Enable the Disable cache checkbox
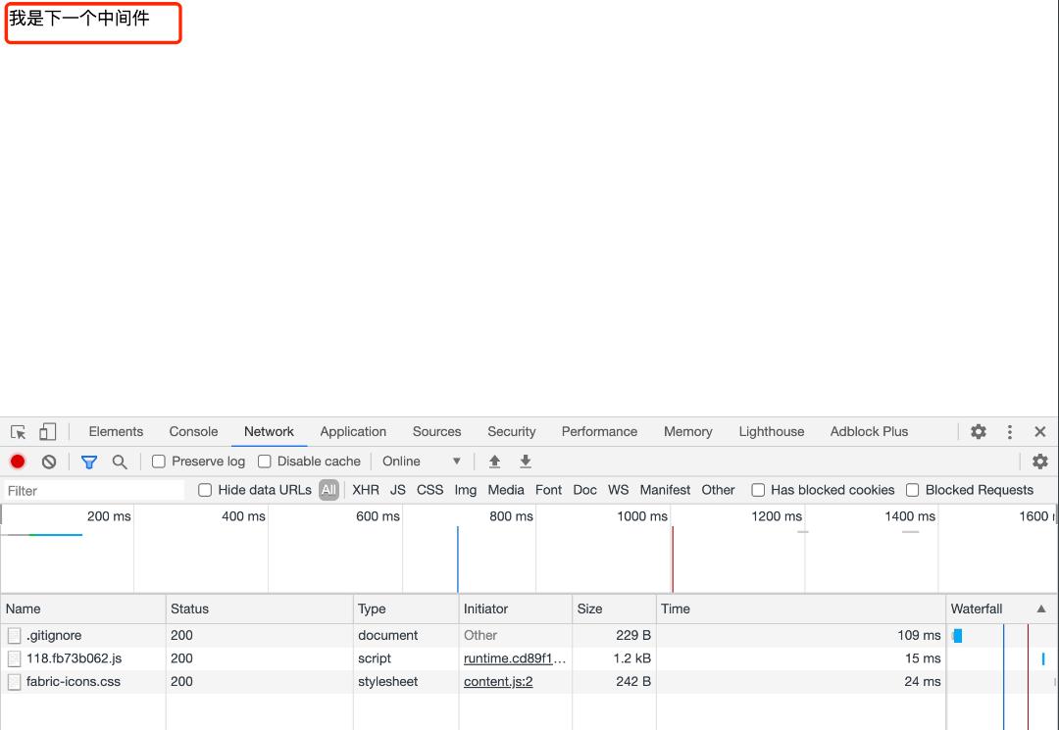 click(265, 462)
